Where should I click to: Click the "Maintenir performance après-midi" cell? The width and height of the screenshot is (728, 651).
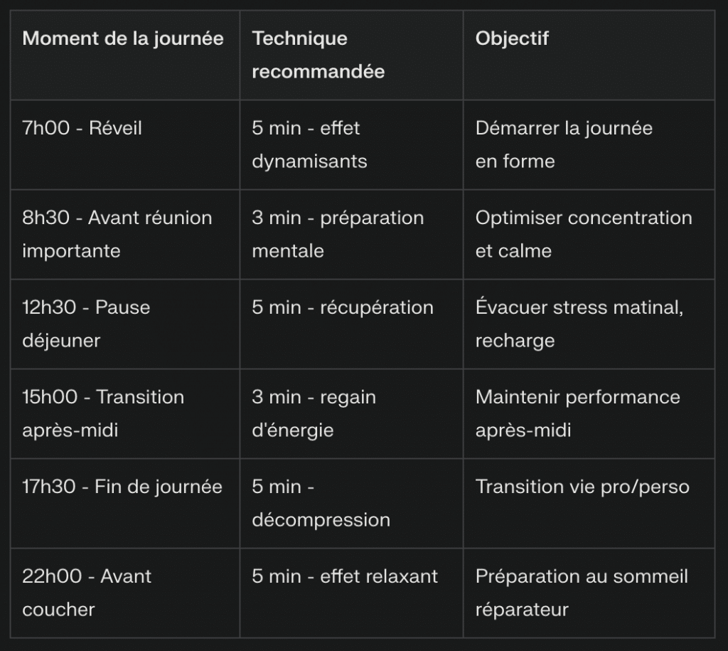click(x=577, y=413)
